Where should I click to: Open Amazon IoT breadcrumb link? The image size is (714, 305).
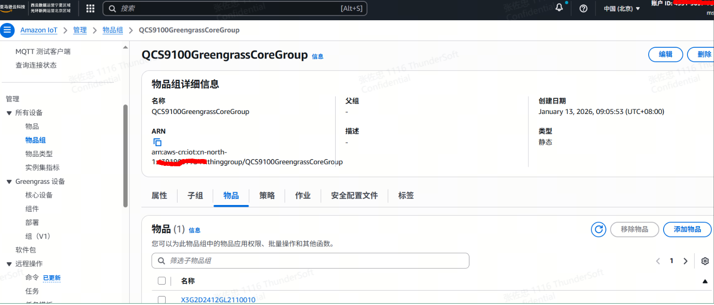pyautogui.click(x=39, y=30)
